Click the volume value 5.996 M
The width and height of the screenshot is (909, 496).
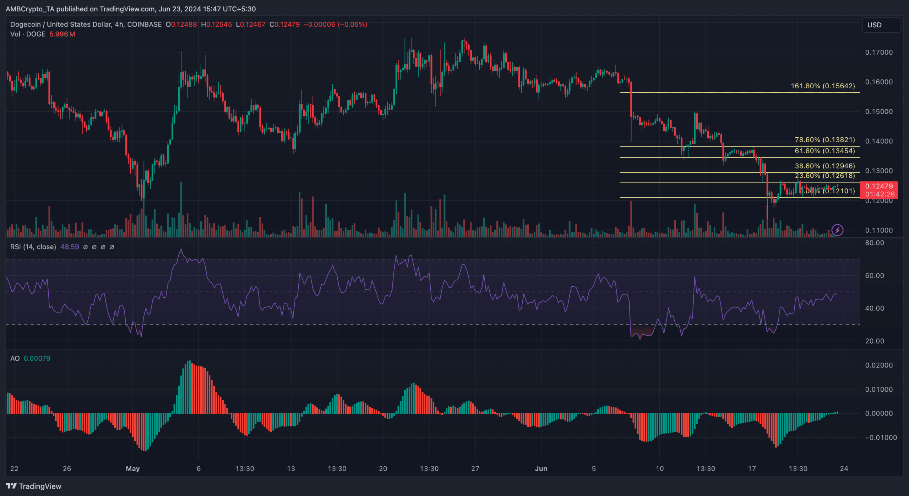click(62, 34)
